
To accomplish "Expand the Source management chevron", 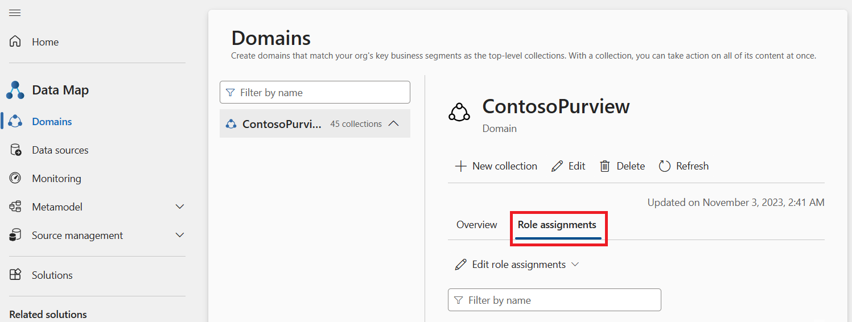I will tap(180, 235).
